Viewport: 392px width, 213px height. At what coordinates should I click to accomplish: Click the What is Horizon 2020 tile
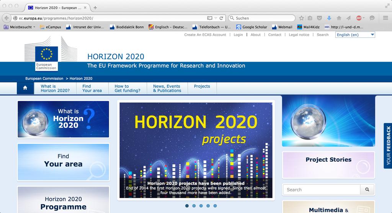coord(63,119)
